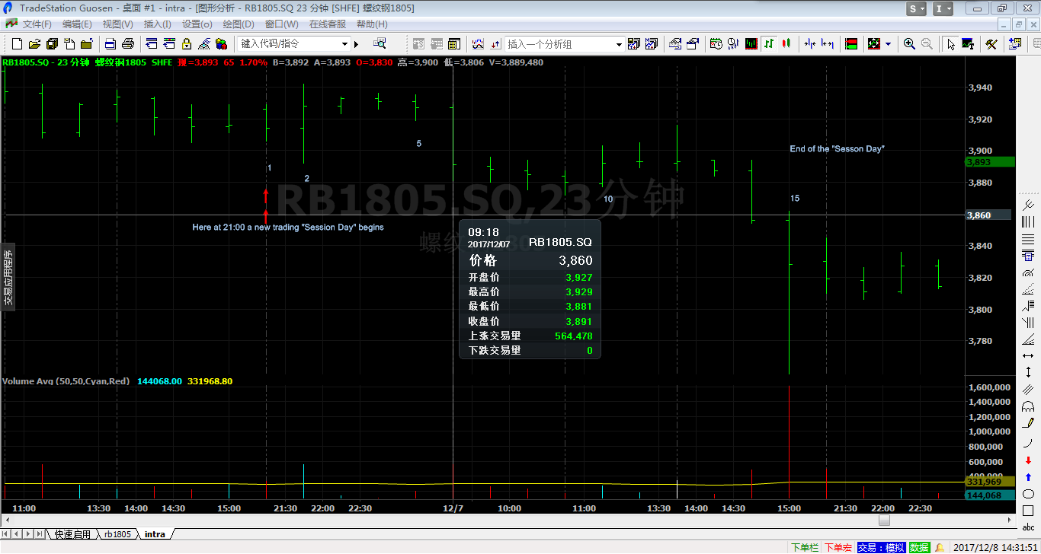
Task: Open the 文件(F) menu
Action: click(x=37, y=24)
